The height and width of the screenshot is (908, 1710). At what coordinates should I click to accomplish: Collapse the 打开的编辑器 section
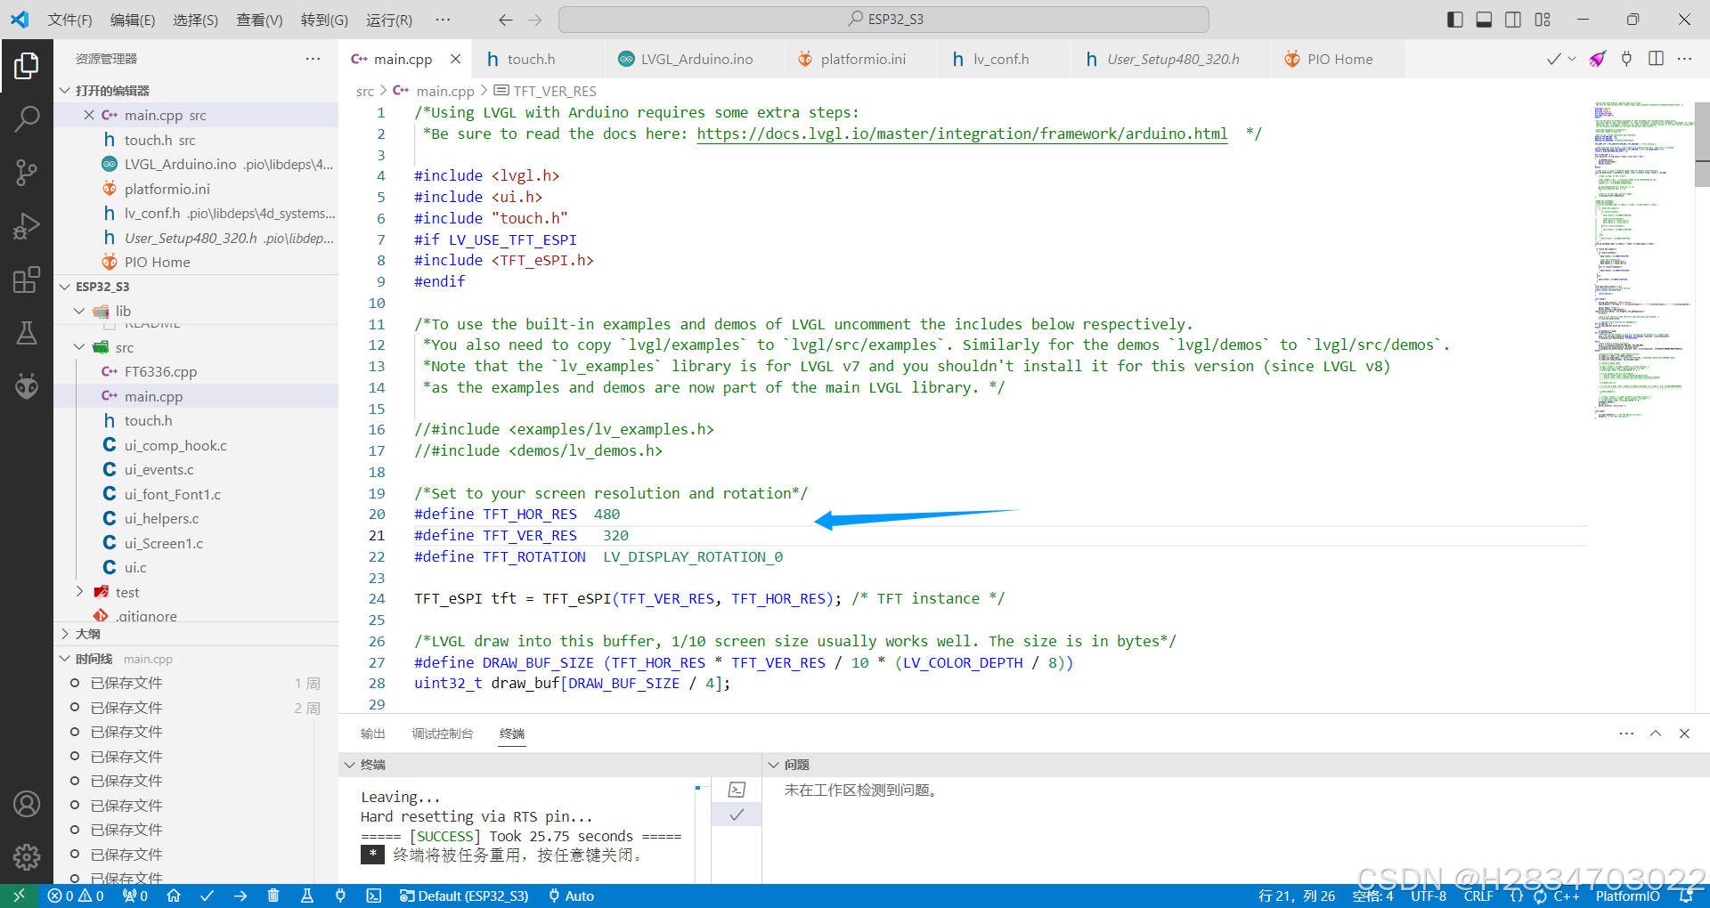click(64, 90)
